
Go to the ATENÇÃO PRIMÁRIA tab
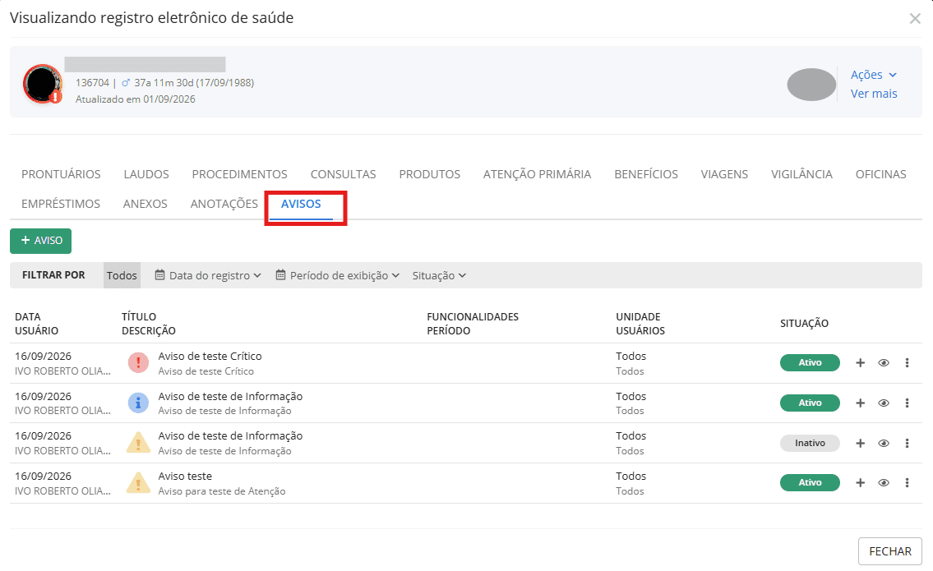point(537,174)
